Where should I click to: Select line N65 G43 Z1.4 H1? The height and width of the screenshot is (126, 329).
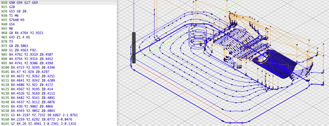[58, 37]
